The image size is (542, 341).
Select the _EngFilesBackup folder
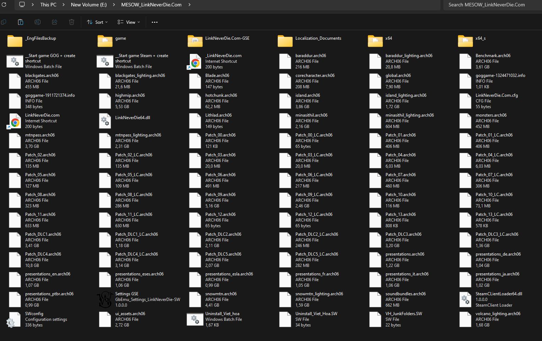click(15, 41)
